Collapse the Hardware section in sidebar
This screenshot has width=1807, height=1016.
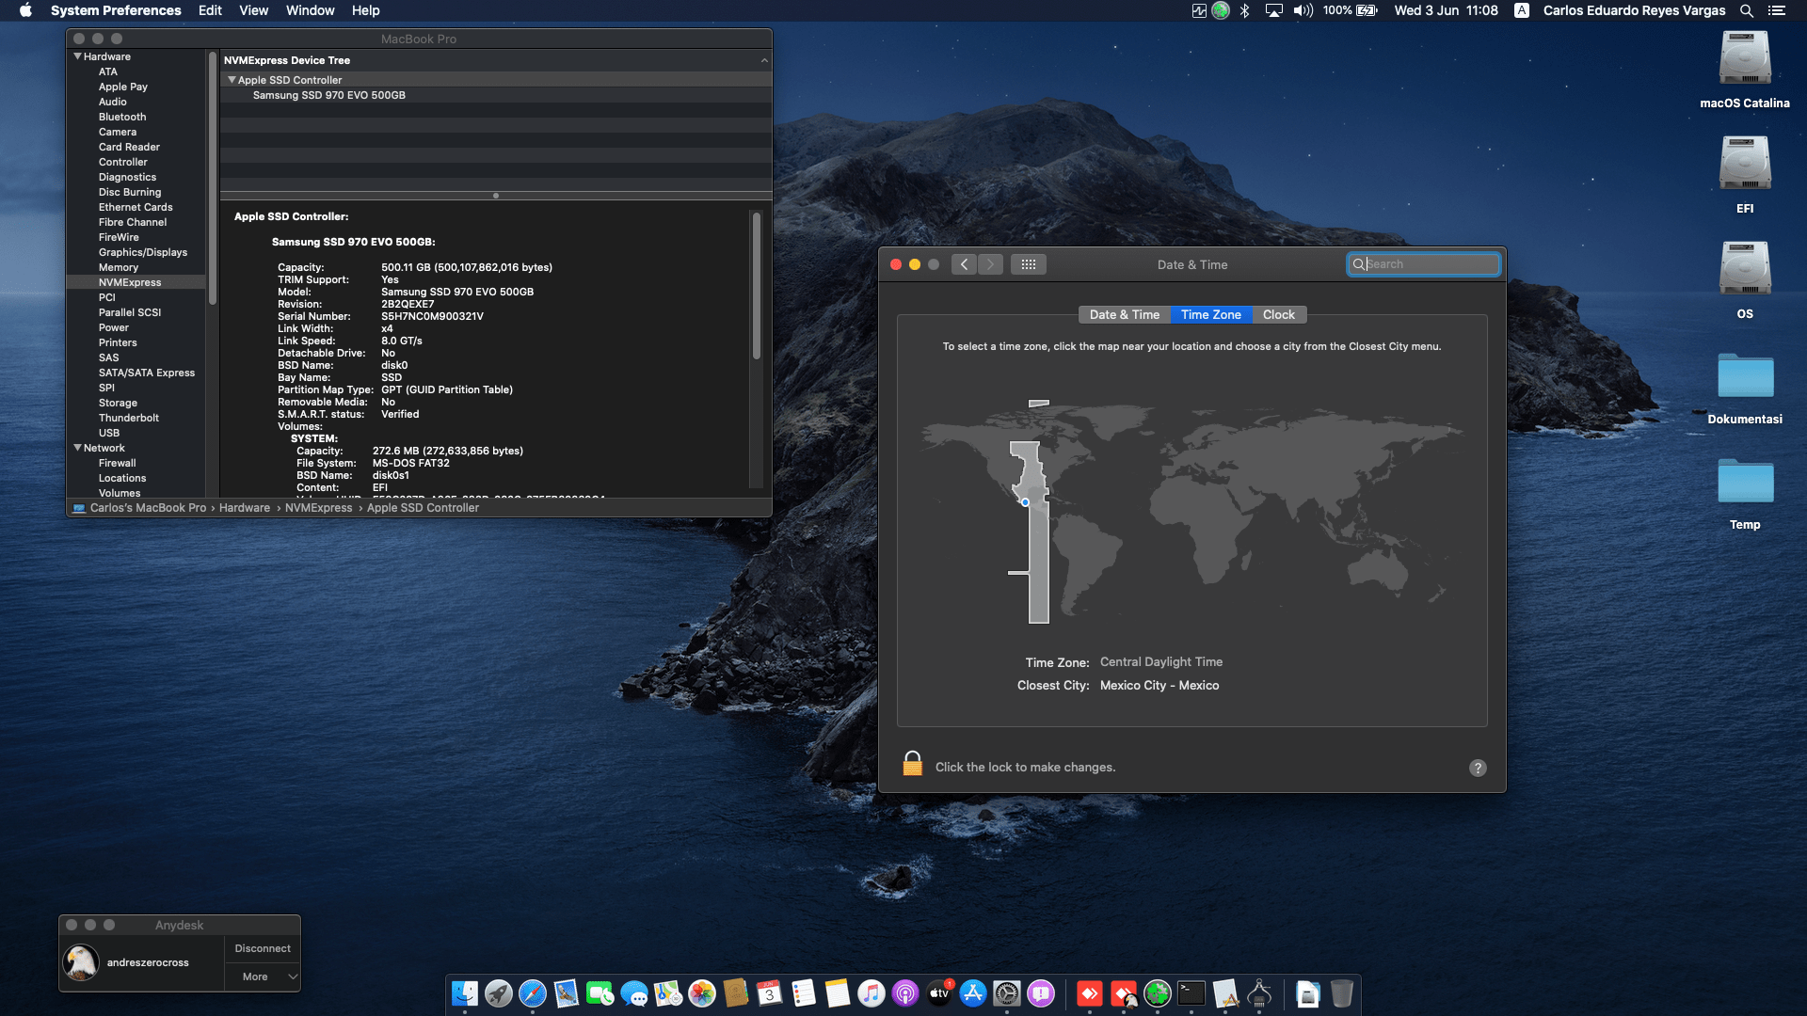(x=77, y=56)
